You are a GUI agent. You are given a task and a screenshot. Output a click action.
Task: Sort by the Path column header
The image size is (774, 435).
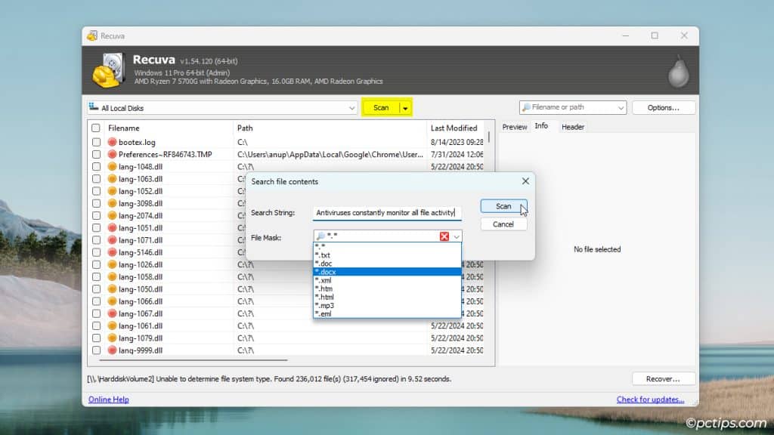[x=330, y=128]
